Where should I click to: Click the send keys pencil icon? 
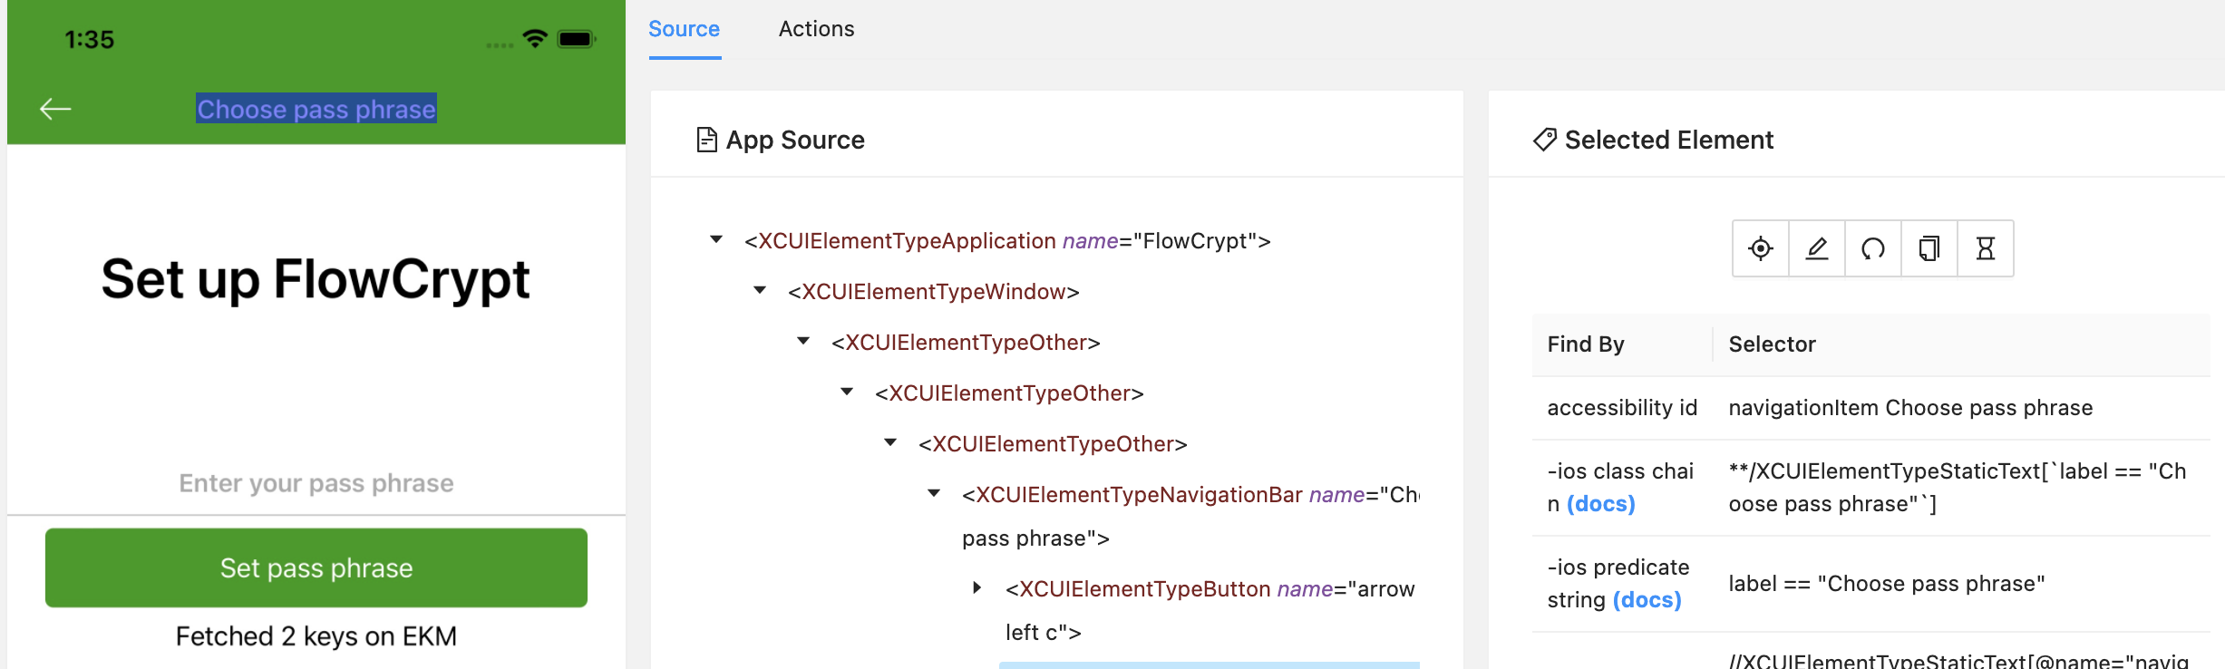[x=1816, y=248]
